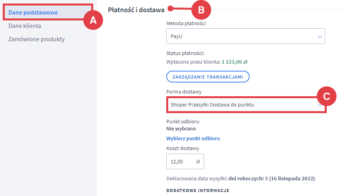The height and width of the screenshot is (196, 342).
Task: Click the Płatność i dostawa heading
Action: 136,10
